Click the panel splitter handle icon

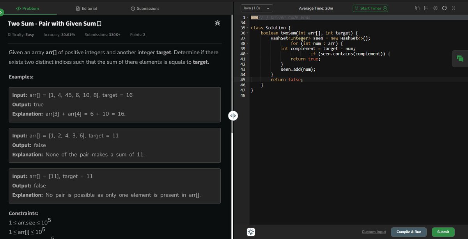[x=233, y=116]
